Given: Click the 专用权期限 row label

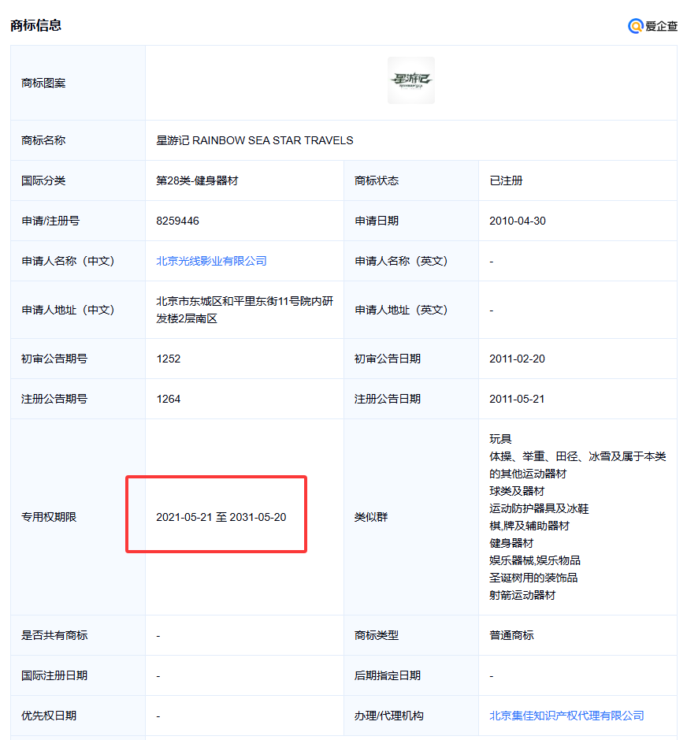Looking at the screenshot, I should click(49, 517).
